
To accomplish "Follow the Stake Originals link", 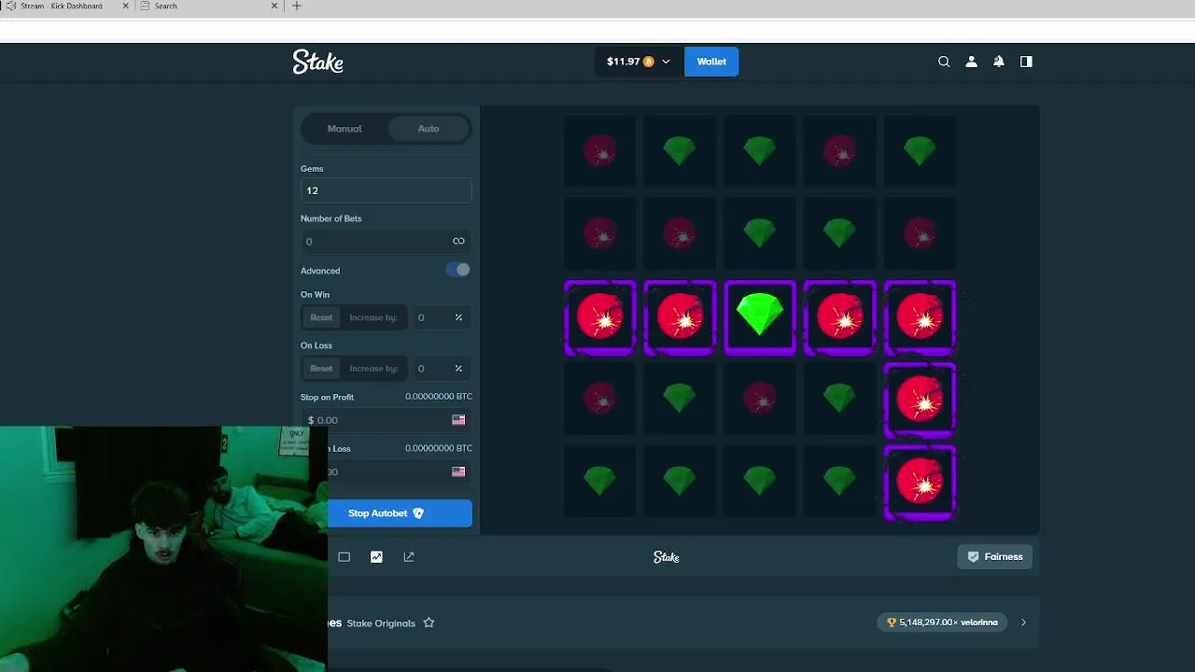I will [381, 623].
